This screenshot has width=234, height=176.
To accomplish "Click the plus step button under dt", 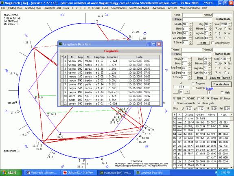I will [187, 92].
